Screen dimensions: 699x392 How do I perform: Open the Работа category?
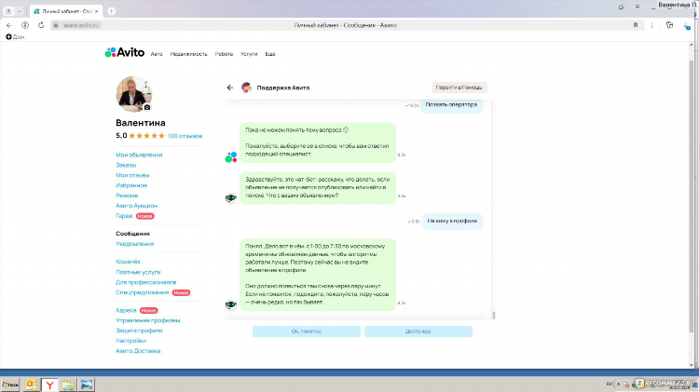click(224, 54)
